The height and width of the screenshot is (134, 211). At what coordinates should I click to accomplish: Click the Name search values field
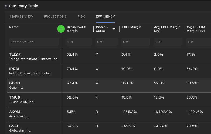34,42
